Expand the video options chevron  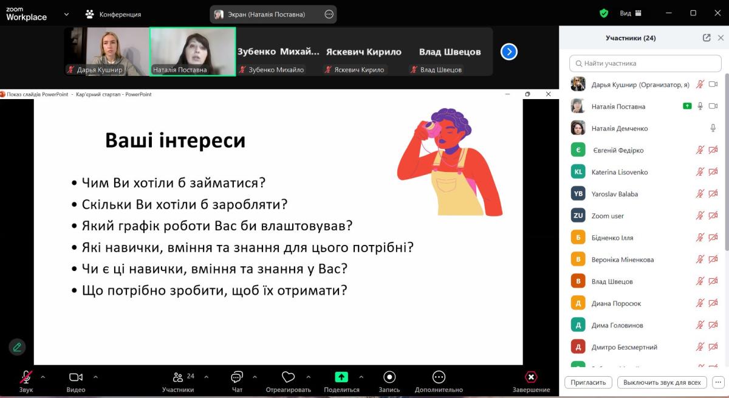click(x=95, y=377)
